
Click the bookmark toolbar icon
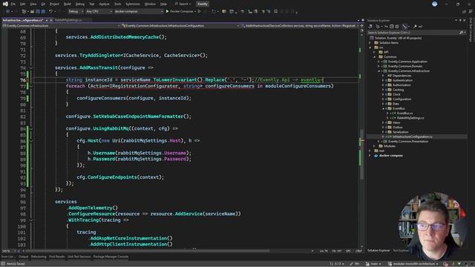coord(275,12)
